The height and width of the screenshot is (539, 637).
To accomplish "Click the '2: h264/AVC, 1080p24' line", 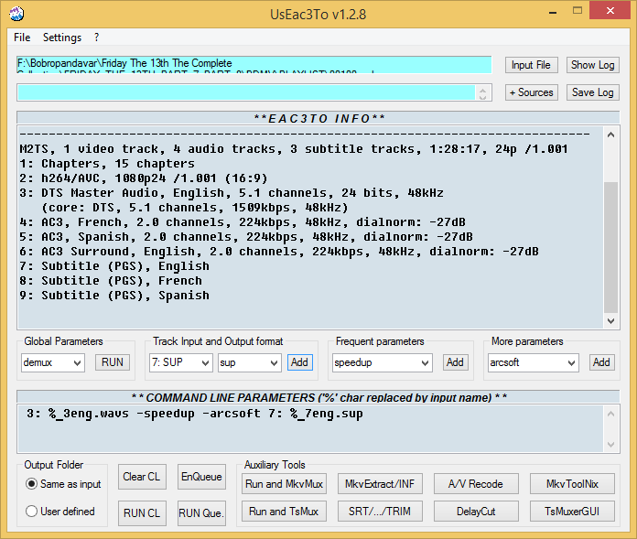I will pyautogui.click(x=144, y=178).
